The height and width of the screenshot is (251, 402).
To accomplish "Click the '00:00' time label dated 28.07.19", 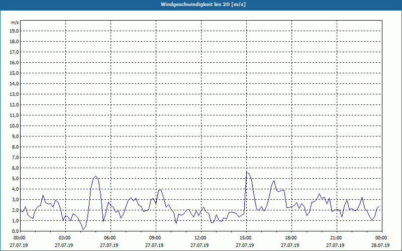I will (382, 238).
